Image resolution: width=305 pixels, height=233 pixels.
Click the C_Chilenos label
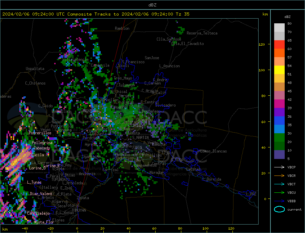[35, 83]
